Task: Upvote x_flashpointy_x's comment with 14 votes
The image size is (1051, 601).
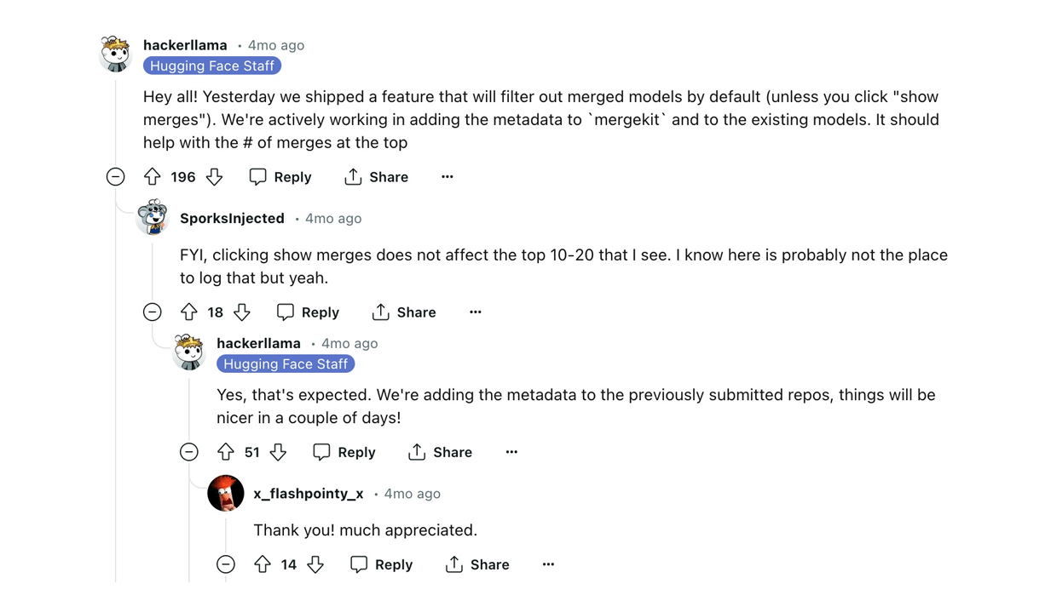Action: click(x=263, y=564)
